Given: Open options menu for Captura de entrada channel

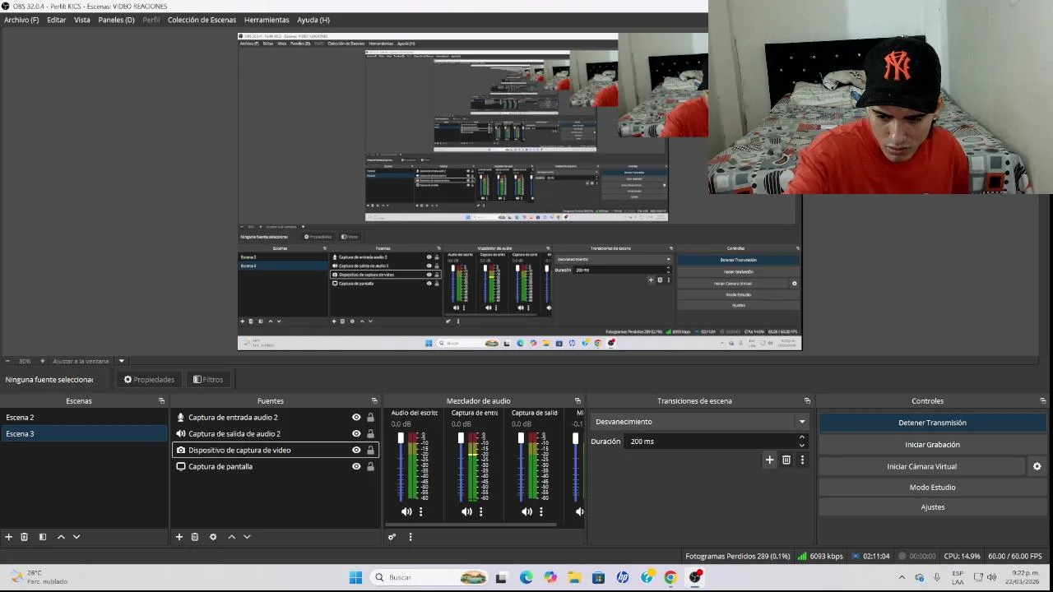Looking at the screenshot, I should [481, 511].
